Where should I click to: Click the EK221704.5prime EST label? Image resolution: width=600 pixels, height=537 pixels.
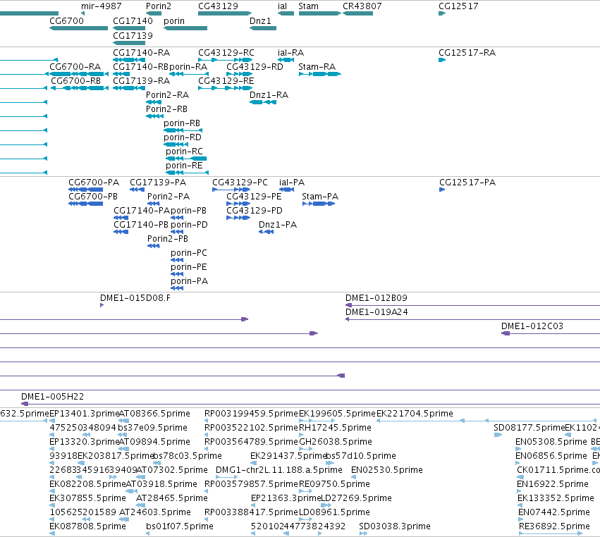[415, 414]
